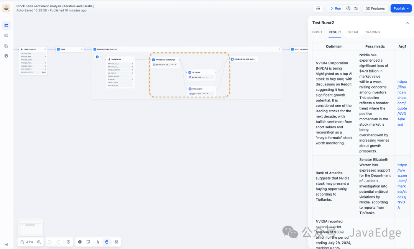This screenshot has height=249, width=414.
Task: Click the gpt-4o-mini model under OPTIMISM
Action: 201,77
